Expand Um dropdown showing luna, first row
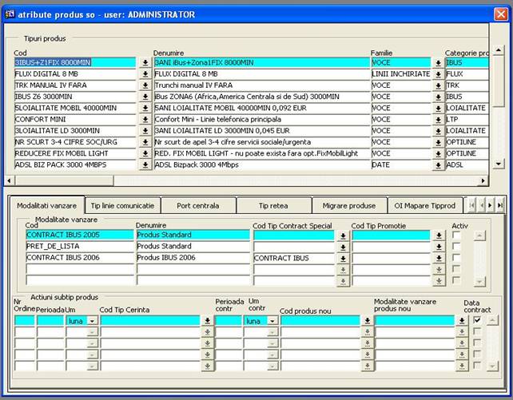 coord(92,321)
